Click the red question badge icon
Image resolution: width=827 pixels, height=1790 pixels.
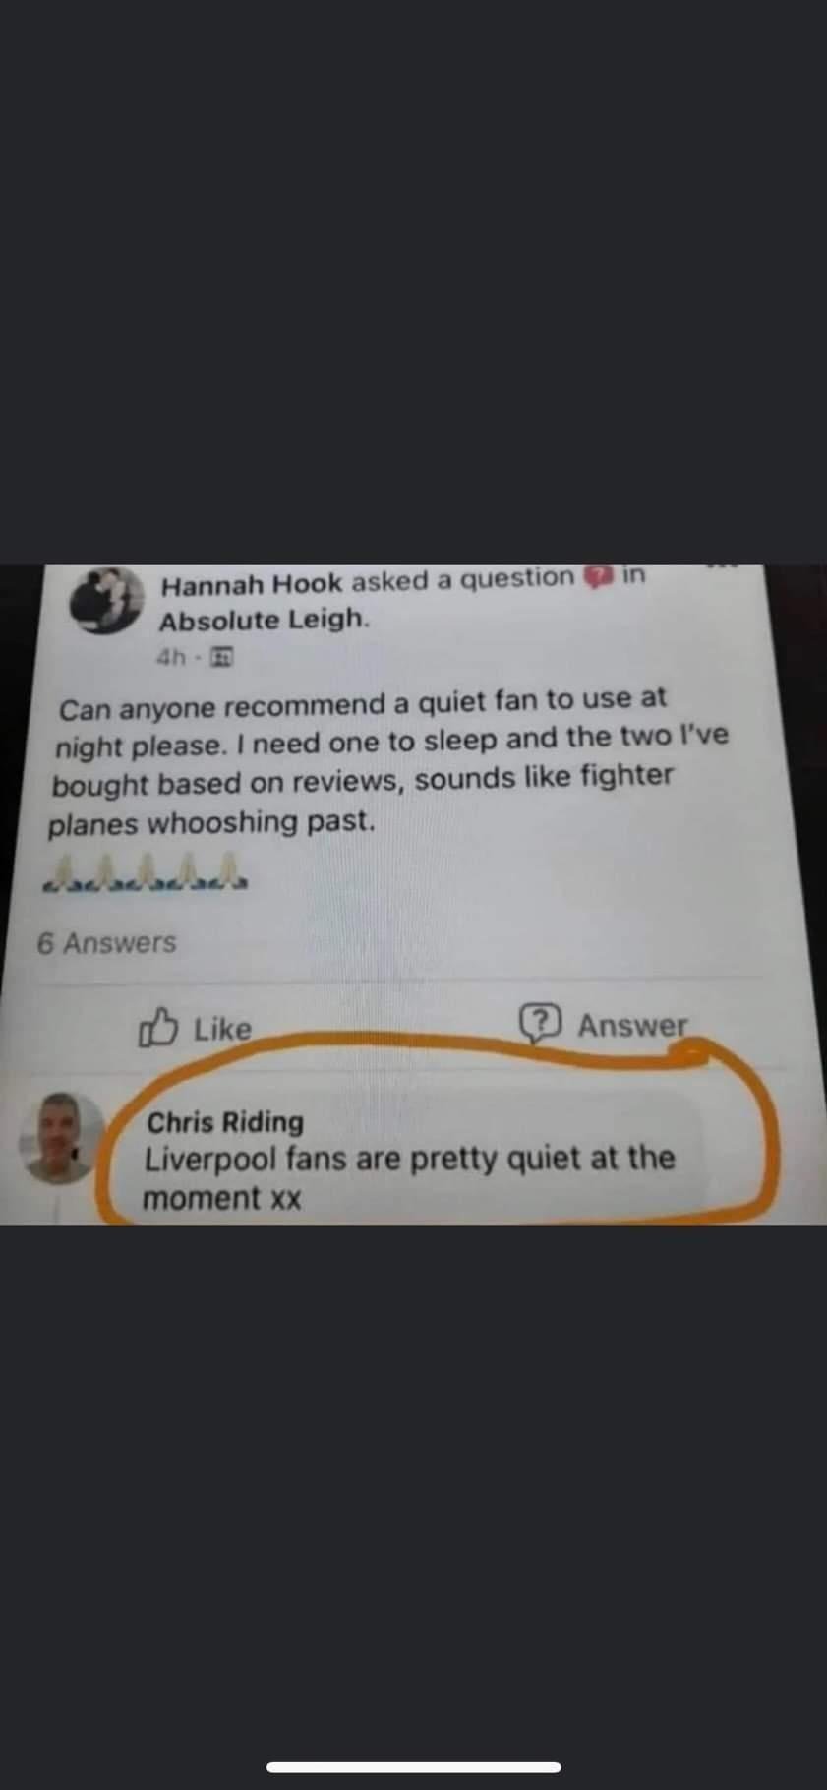597,577
